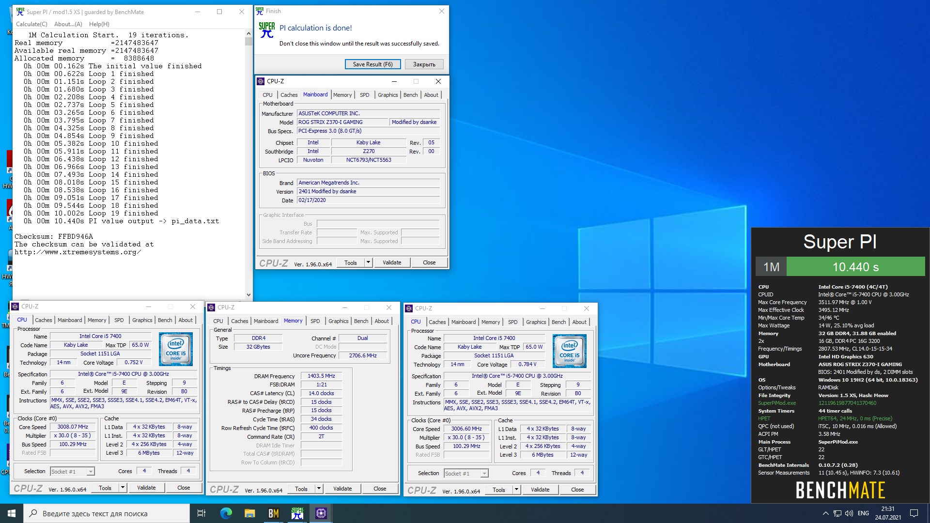Expand Tools dropdown arrow in Memory CPU-Z window
Image resolution: width=930 pixels, height=523 pixels.
(x=319, y=489)
